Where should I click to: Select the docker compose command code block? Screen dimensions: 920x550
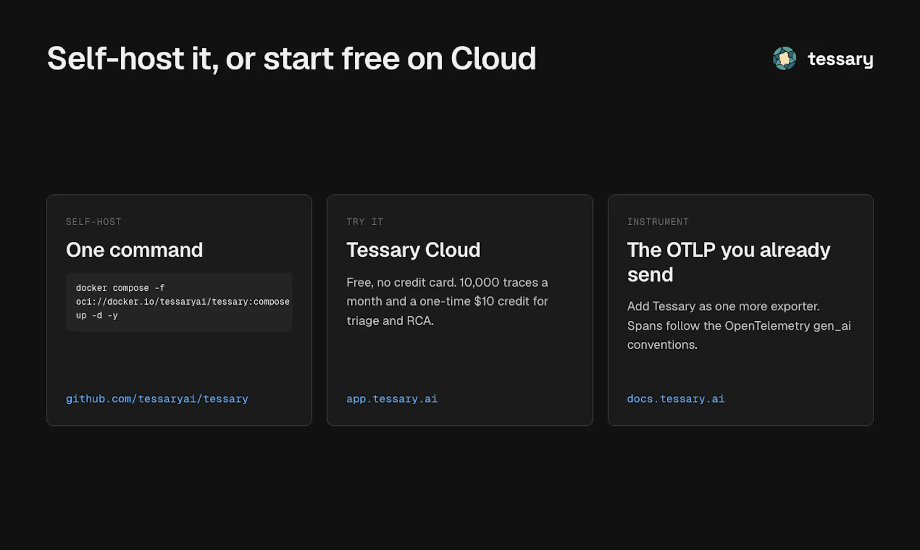coord(179,302)
